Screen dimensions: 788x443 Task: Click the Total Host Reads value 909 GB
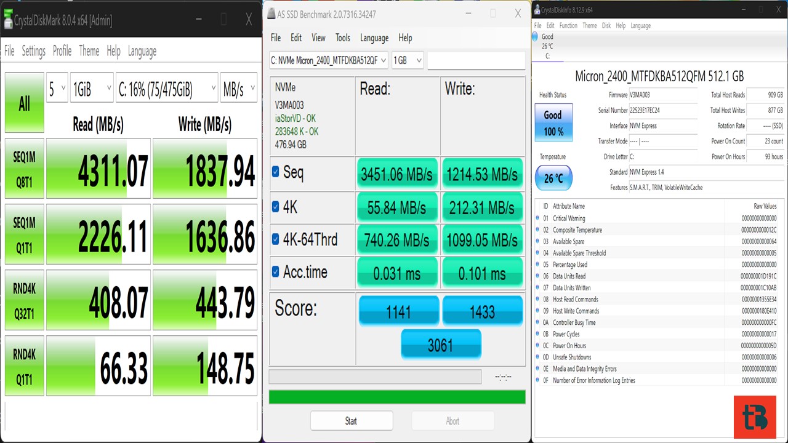click(x=765, y=95)
